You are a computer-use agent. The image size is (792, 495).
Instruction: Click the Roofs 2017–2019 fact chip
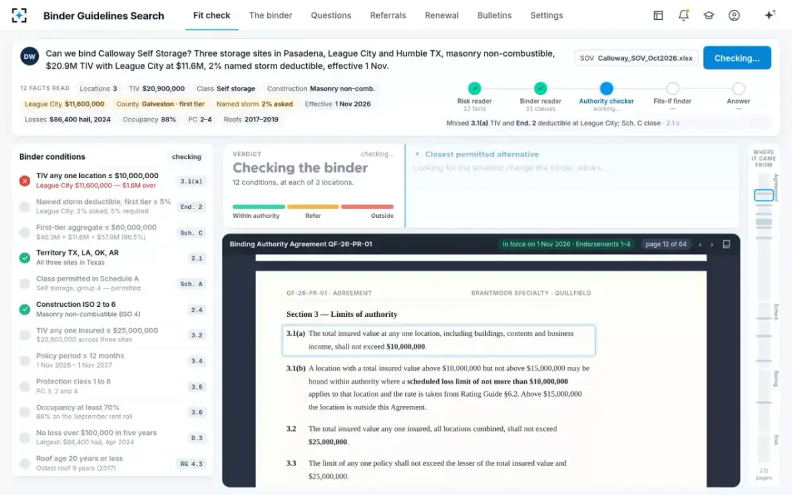click(251, 119)
